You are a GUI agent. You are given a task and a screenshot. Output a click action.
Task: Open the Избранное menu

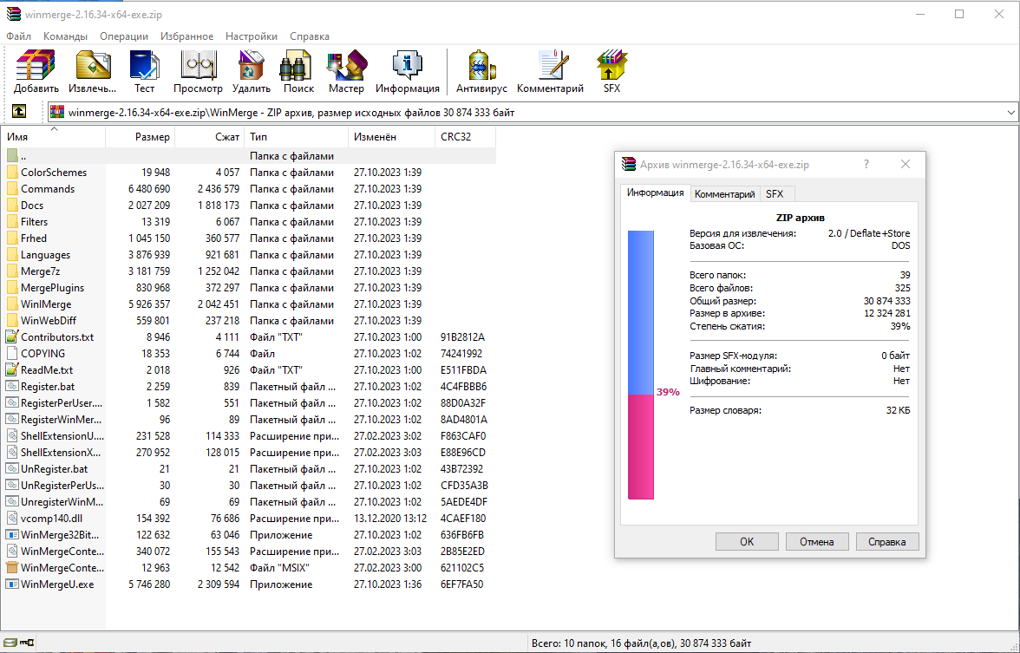(186, 36)
